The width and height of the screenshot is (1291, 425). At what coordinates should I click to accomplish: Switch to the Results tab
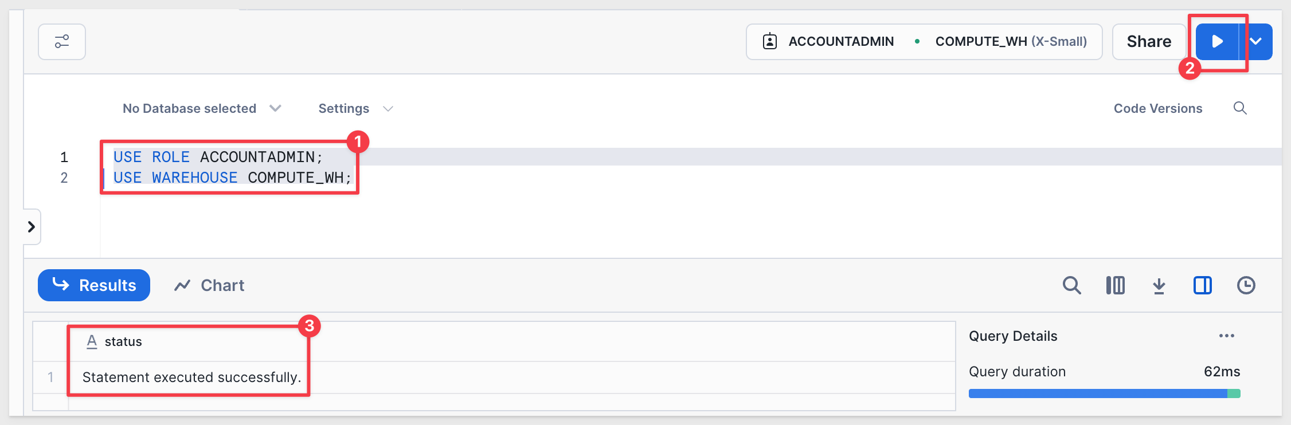click(x=94, y=285)
